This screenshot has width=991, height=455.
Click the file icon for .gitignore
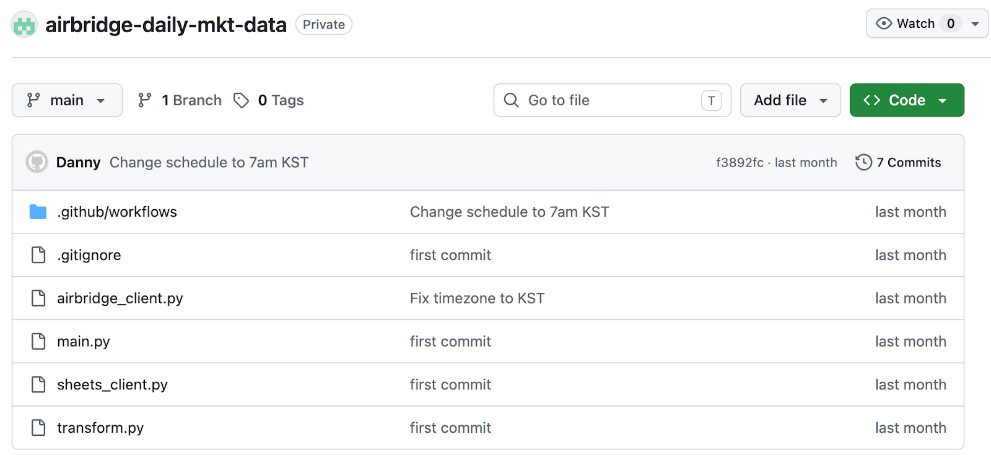(x=38, y=255)
